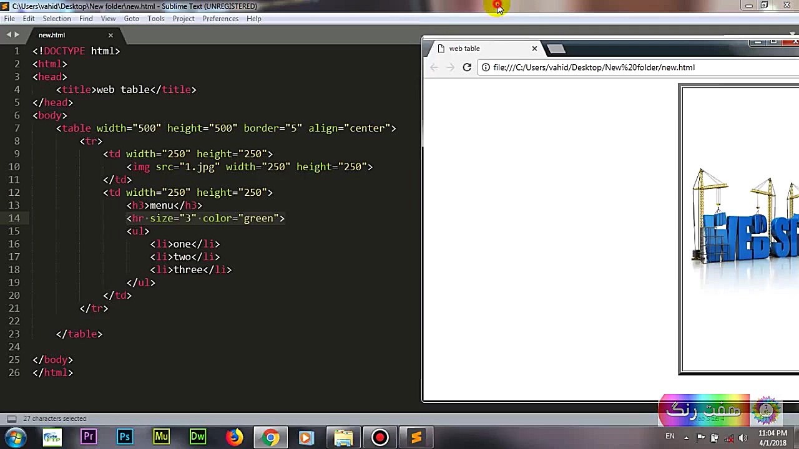Reload the page in Chrome
Viewport: 799px width, 449px height.
click(467, 67)
